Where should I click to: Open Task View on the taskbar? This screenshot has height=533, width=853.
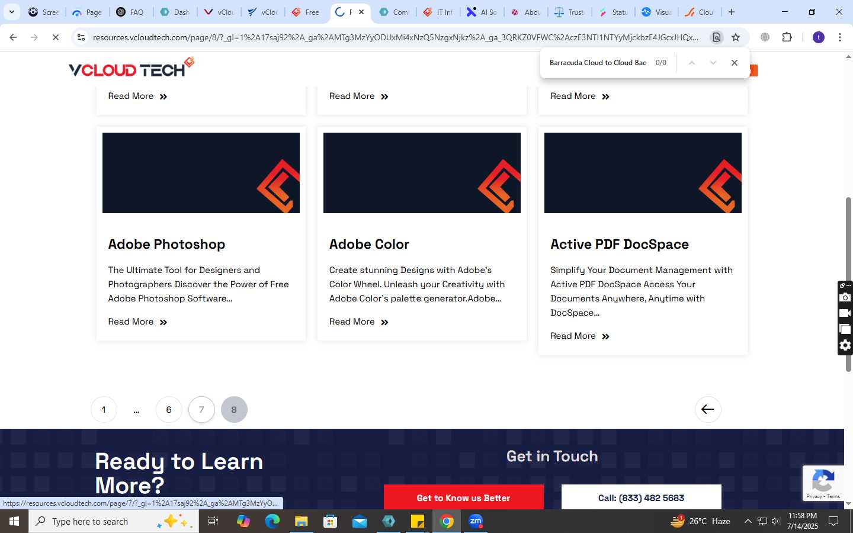tap(213, 521)
